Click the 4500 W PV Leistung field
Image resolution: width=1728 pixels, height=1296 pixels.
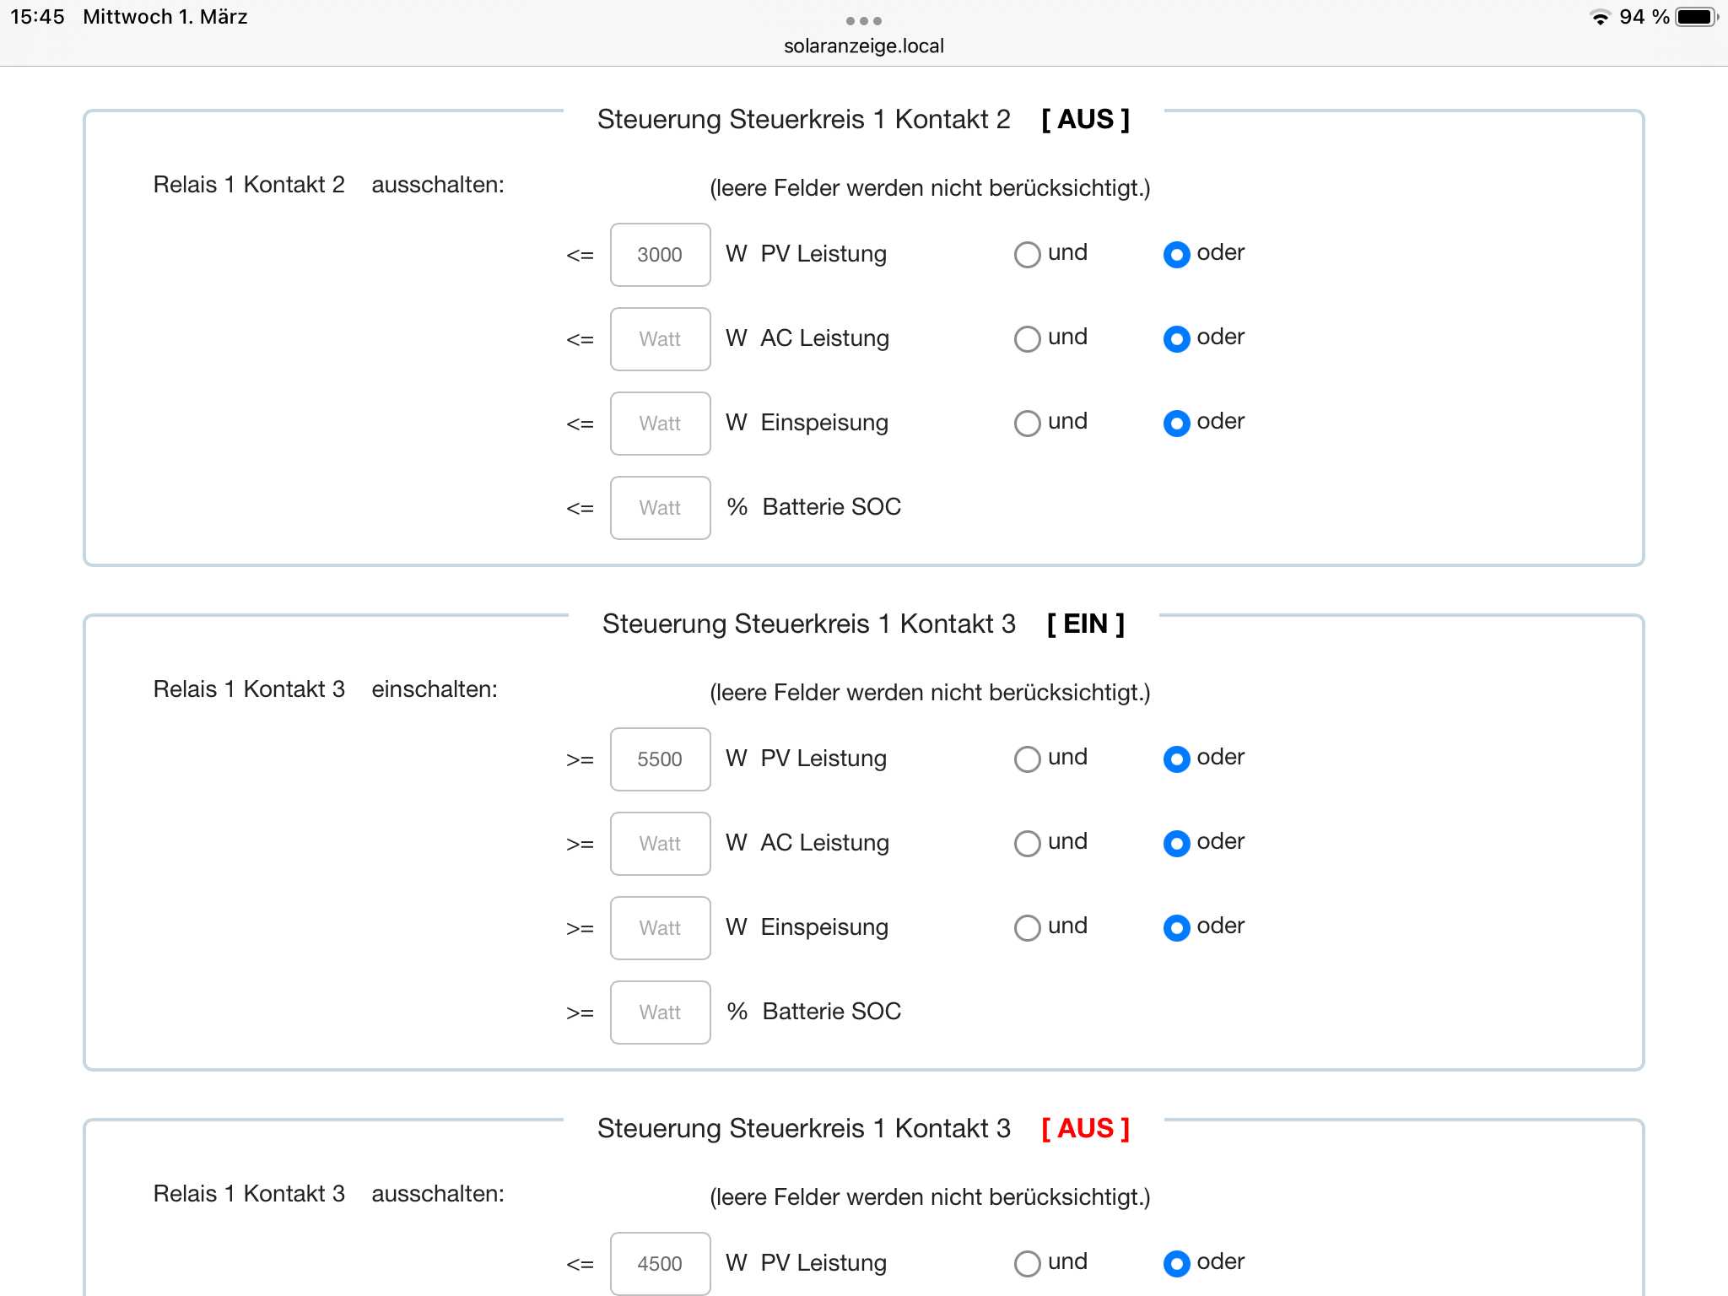660,1264
